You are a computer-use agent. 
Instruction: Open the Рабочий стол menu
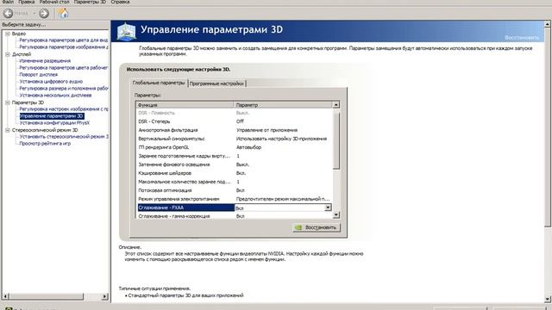pyautogui.click(x=54, y=2)
